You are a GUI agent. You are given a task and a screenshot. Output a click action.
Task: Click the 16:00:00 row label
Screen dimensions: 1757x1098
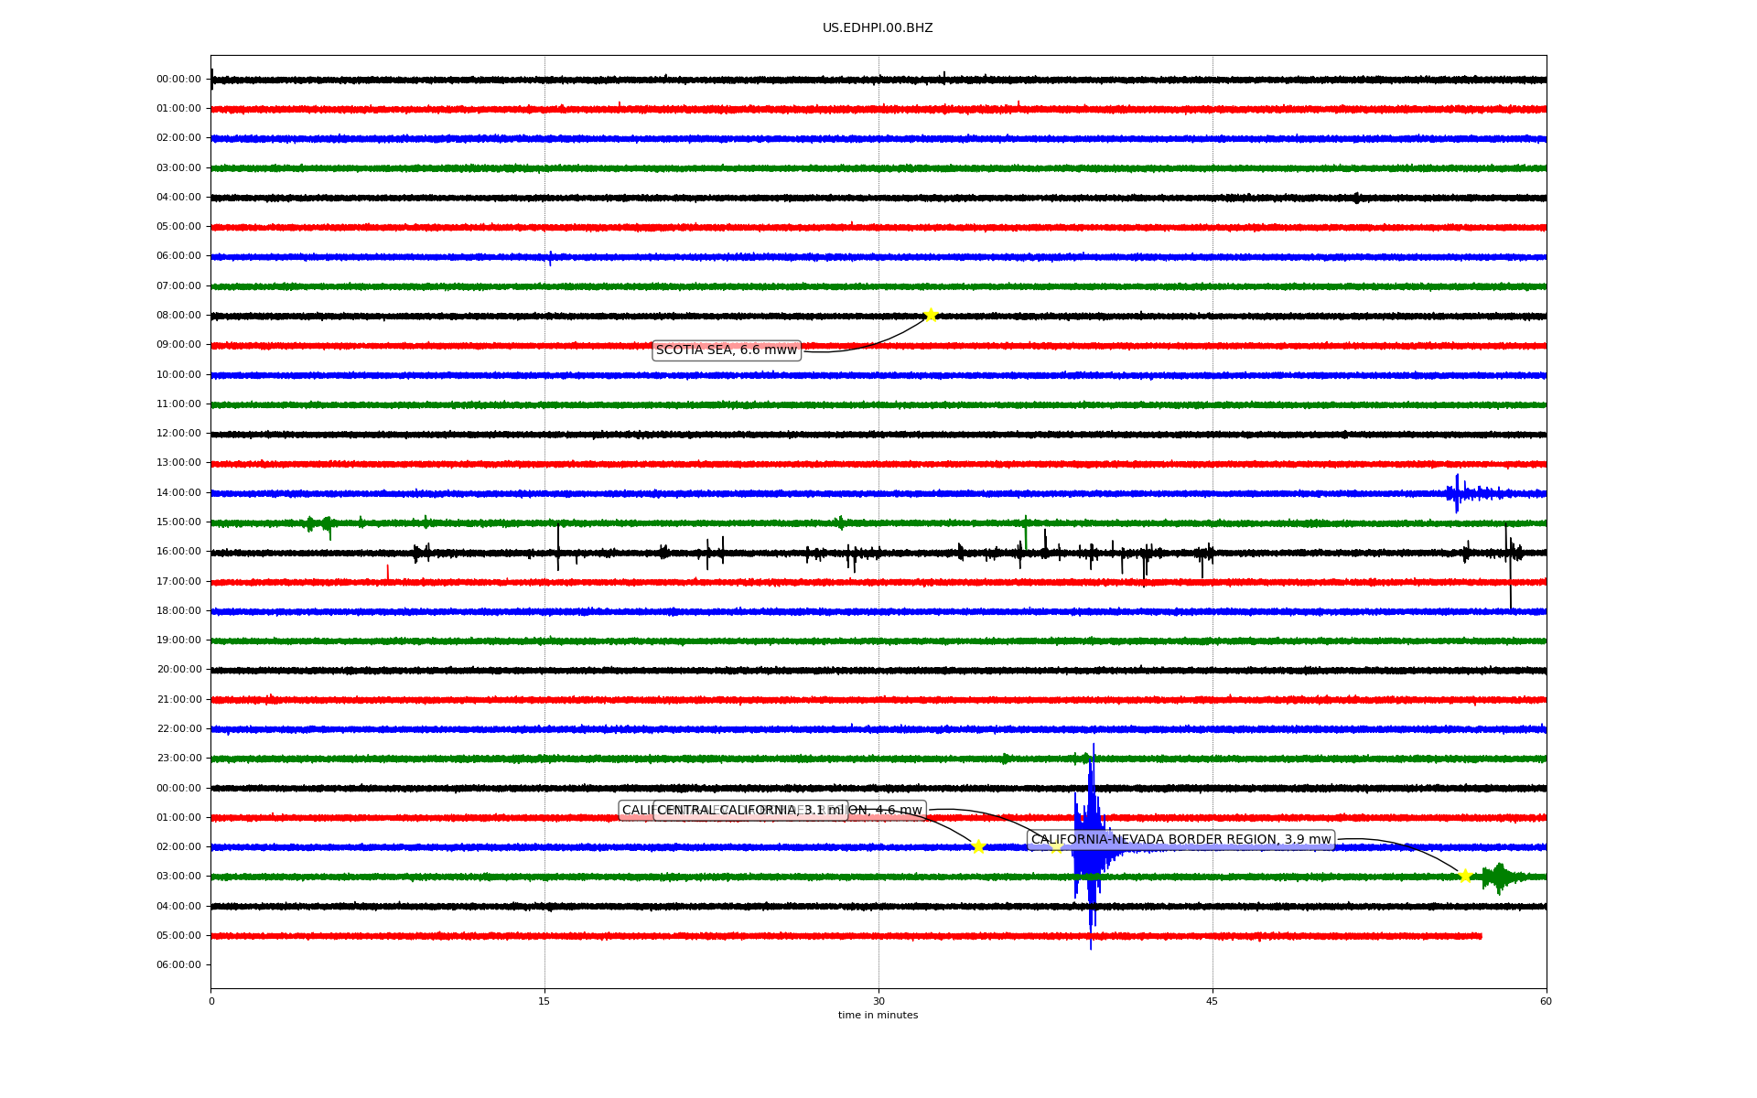click(x=178, y=552)
